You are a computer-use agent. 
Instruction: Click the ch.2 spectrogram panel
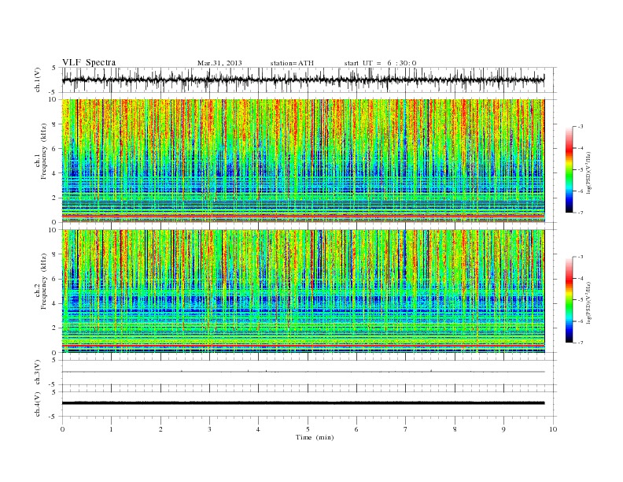303,291
